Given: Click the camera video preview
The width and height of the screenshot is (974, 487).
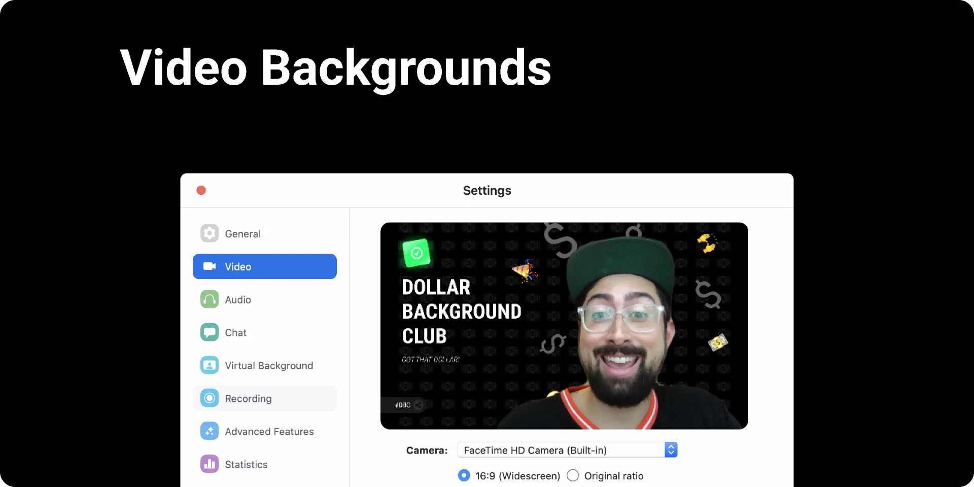Looking at the screenshot, I should coord(564,326).
